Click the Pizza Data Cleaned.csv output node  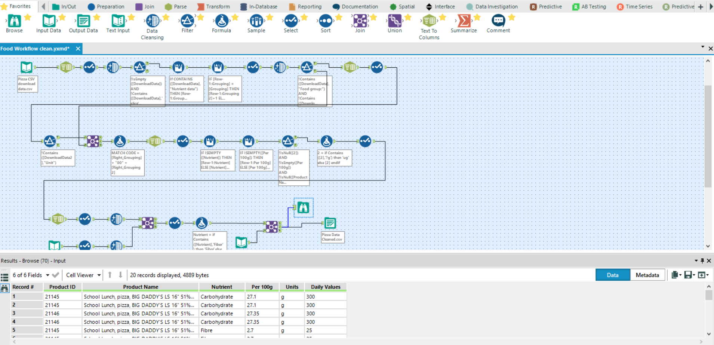[330, 224]
